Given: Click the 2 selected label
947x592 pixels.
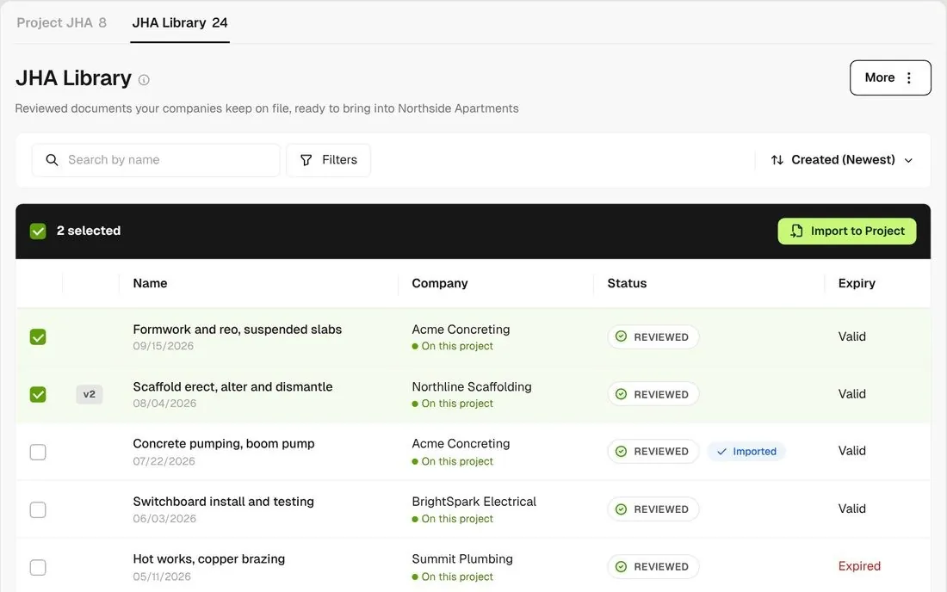Looking at the screenshot, I should 89,231.
